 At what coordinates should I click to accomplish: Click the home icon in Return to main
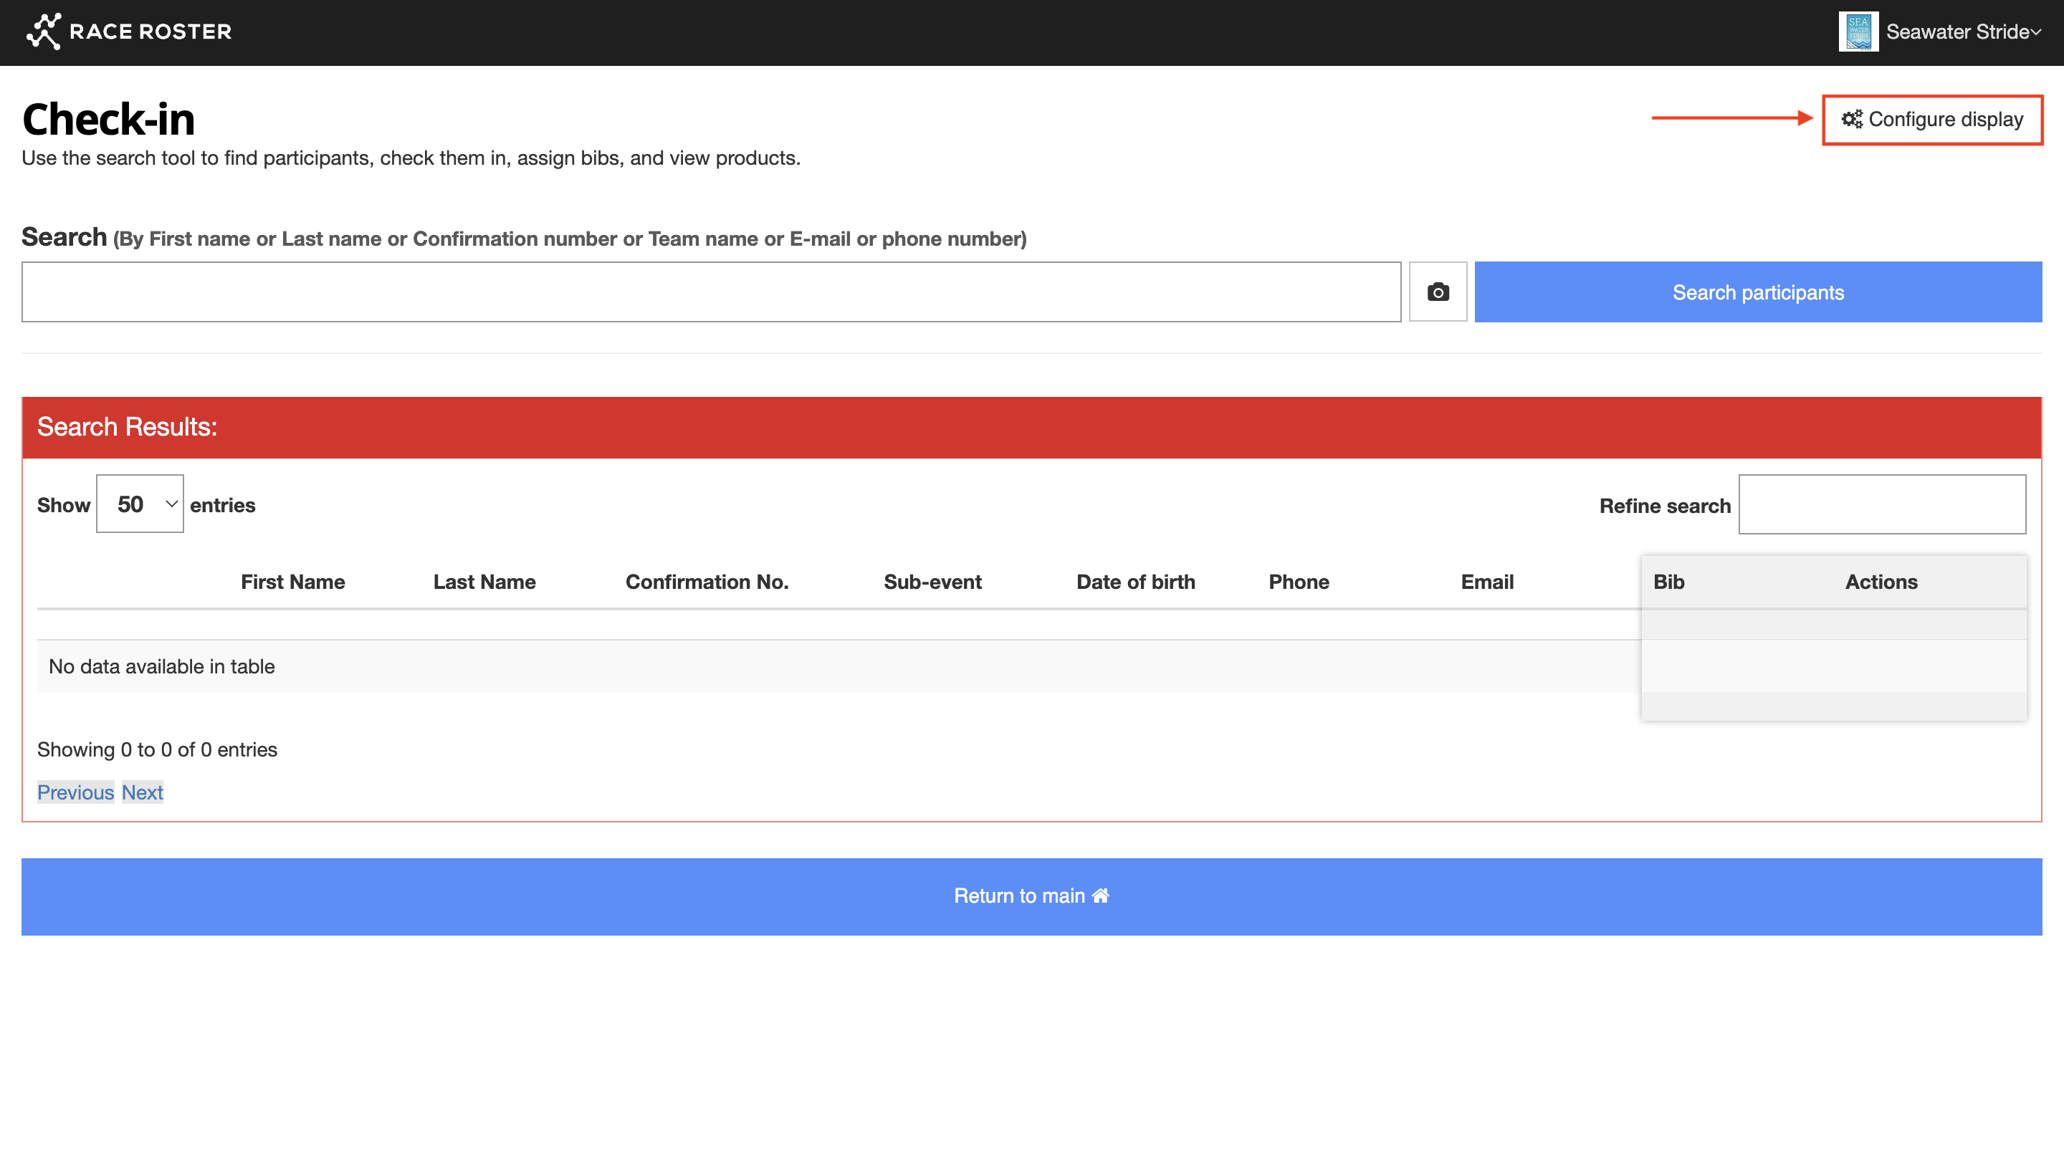[1101, 895]
